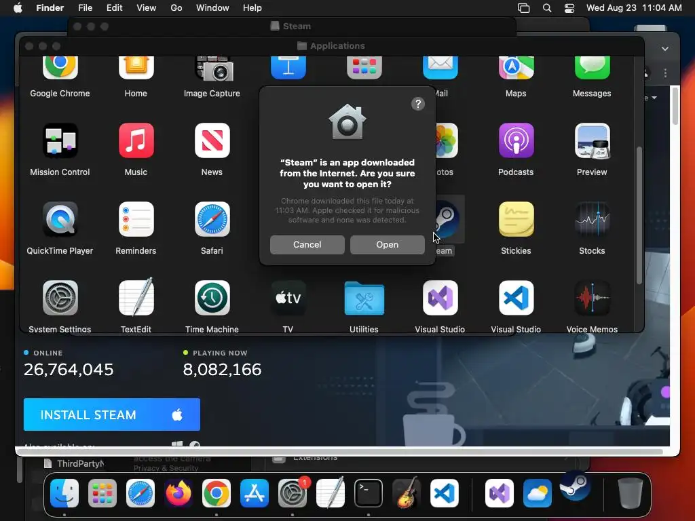
Task: Open the Chrome three-dot menu
Action: coord(665,73)
